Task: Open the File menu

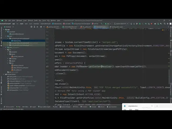Action: [x=6, y=20]
